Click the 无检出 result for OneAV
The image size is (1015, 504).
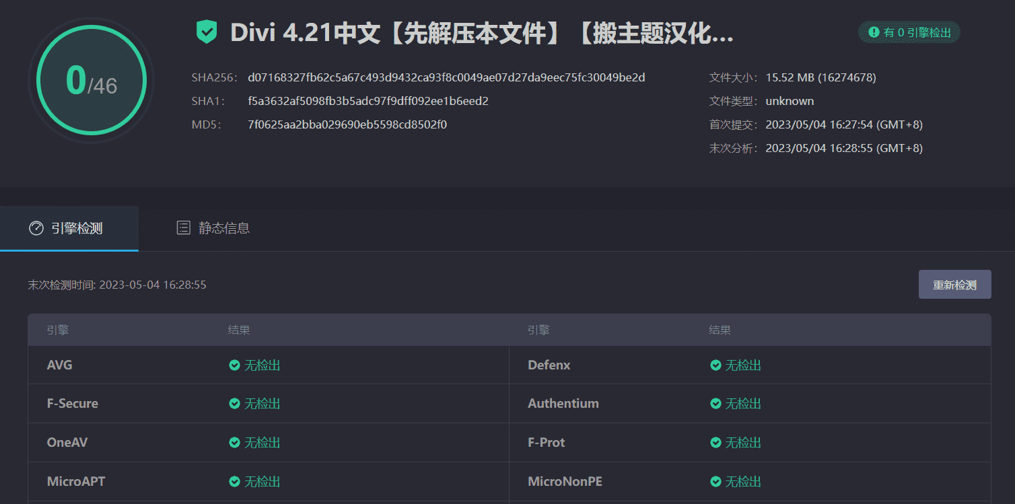click(262, 442)
